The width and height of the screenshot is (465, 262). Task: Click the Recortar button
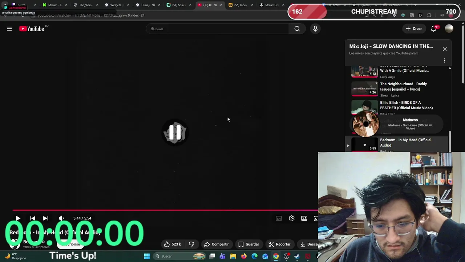pos(279,244)
